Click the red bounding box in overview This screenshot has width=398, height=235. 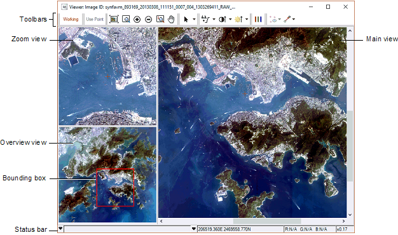(x=115, y=187)
